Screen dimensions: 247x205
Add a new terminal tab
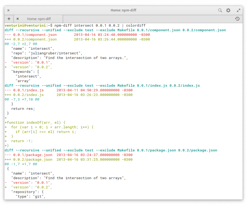(9, 19)
